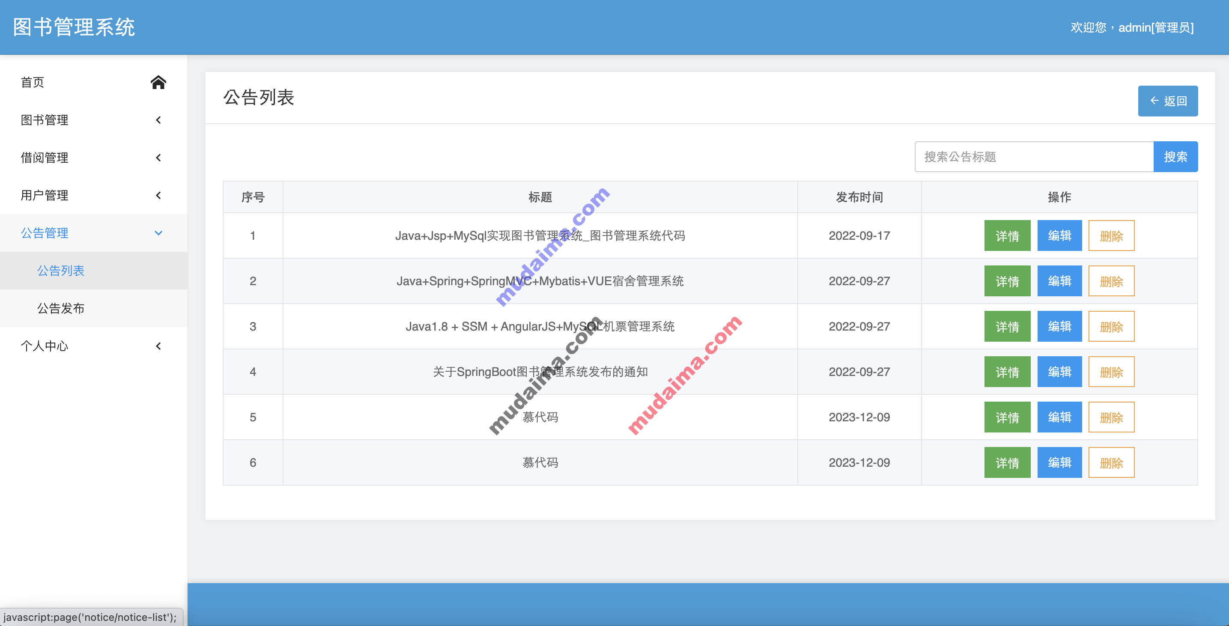The width and height of the screenshot is (1229, 626).
Task: Click 详情 for announcement row 1
Action: click(x=1007, y=235)
